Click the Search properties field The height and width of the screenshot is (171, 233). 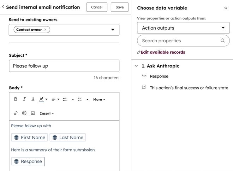pos(179,41)
